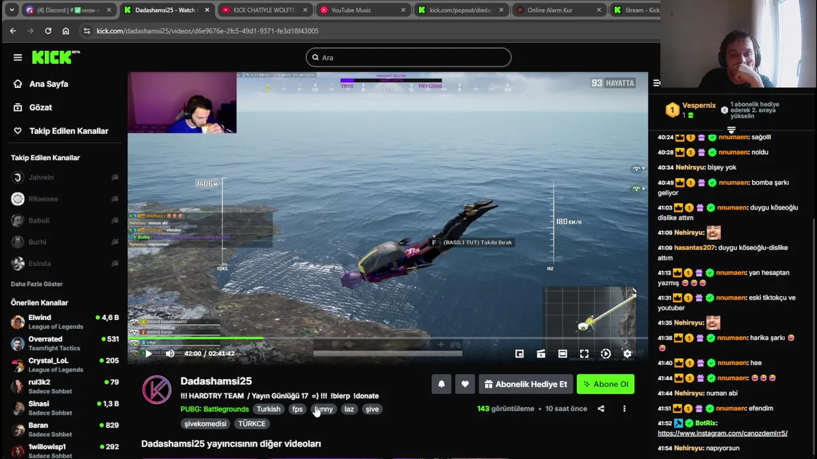Switch to Online Alarm Kur tab
This screenshot has height=459, width=817.
tap(558, 10)
